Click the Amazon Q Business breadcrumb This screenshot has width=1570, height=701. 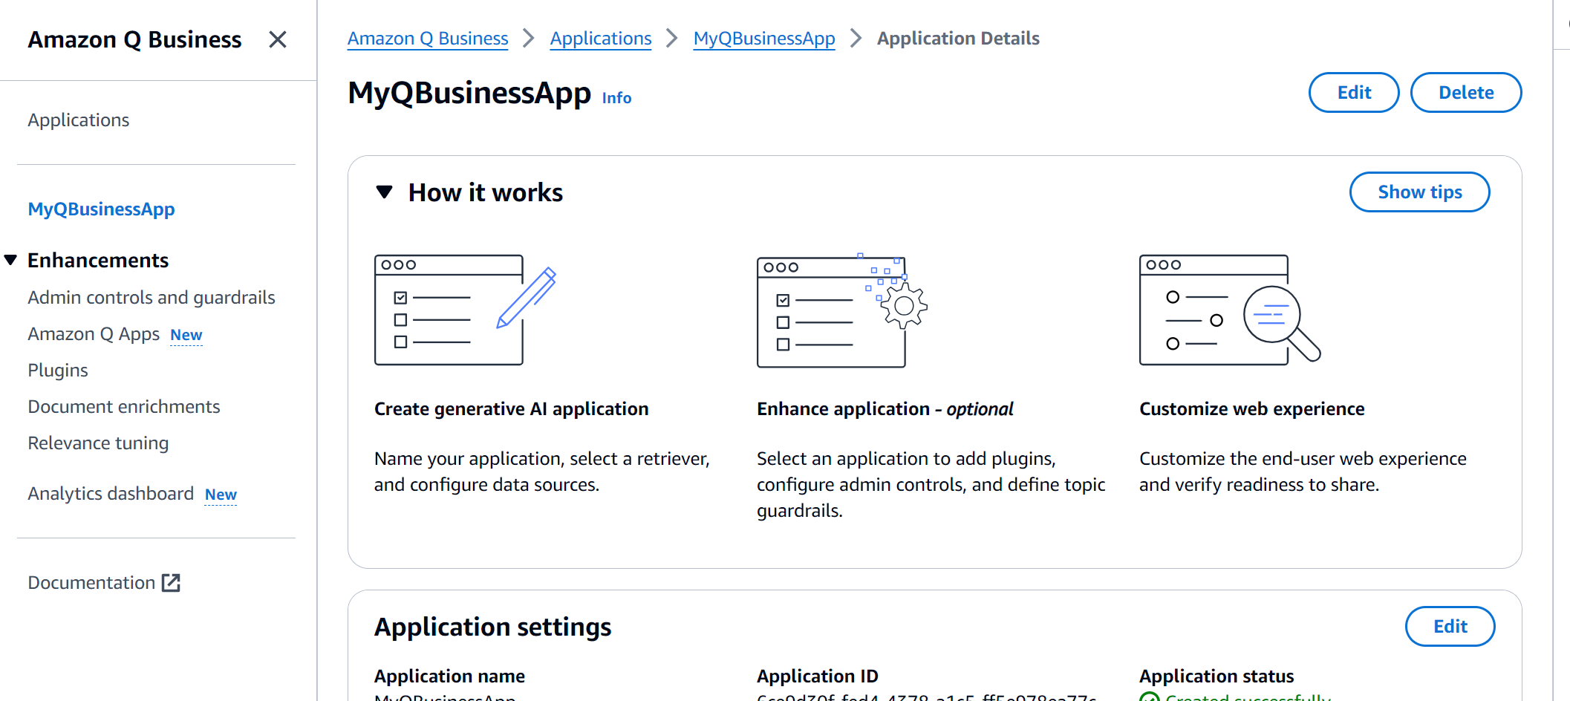[428, 39]
